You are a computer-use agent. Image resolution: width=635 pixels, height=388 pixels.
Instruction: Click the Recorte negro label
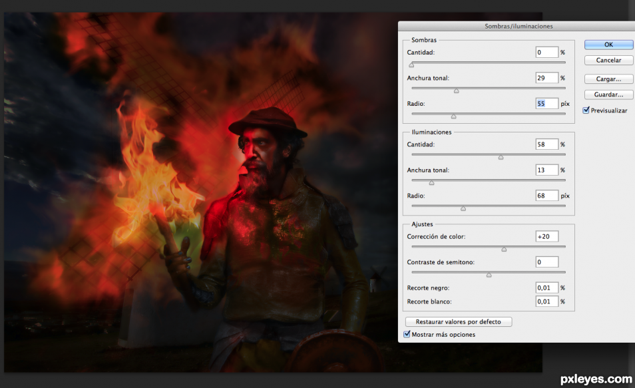coord(428,288)
